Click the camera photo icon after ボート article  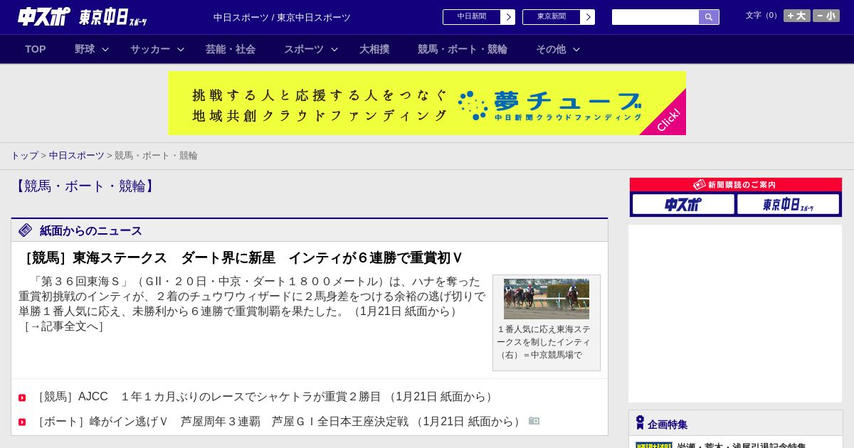coord(534,421)
